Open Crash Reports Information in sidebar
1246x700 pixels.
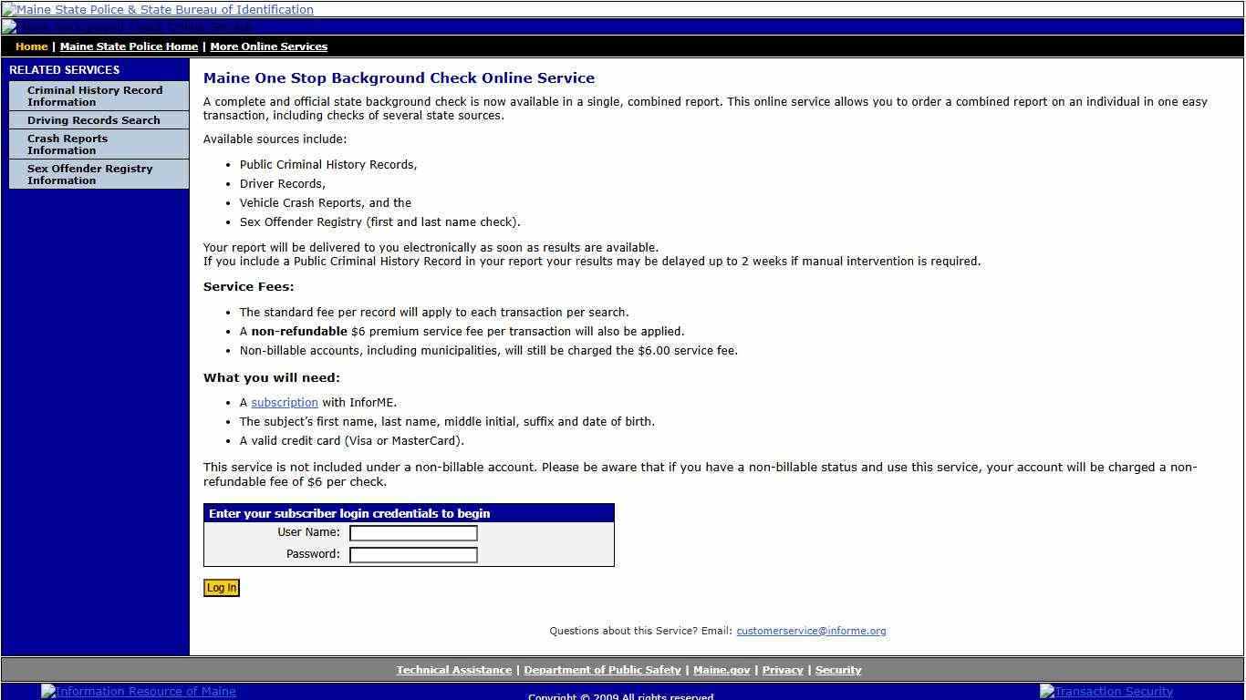67,144
